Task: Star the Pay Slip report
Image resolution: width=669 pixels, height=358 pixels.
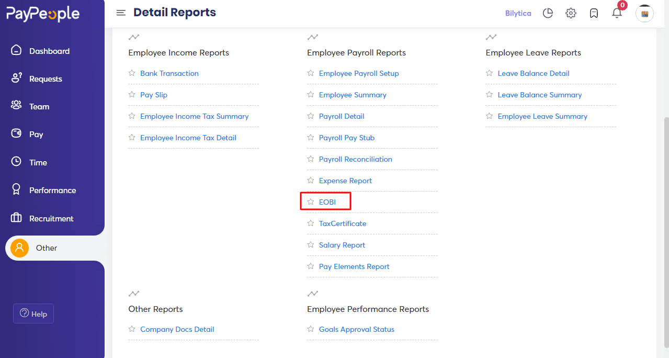Action: pos(132,95)
